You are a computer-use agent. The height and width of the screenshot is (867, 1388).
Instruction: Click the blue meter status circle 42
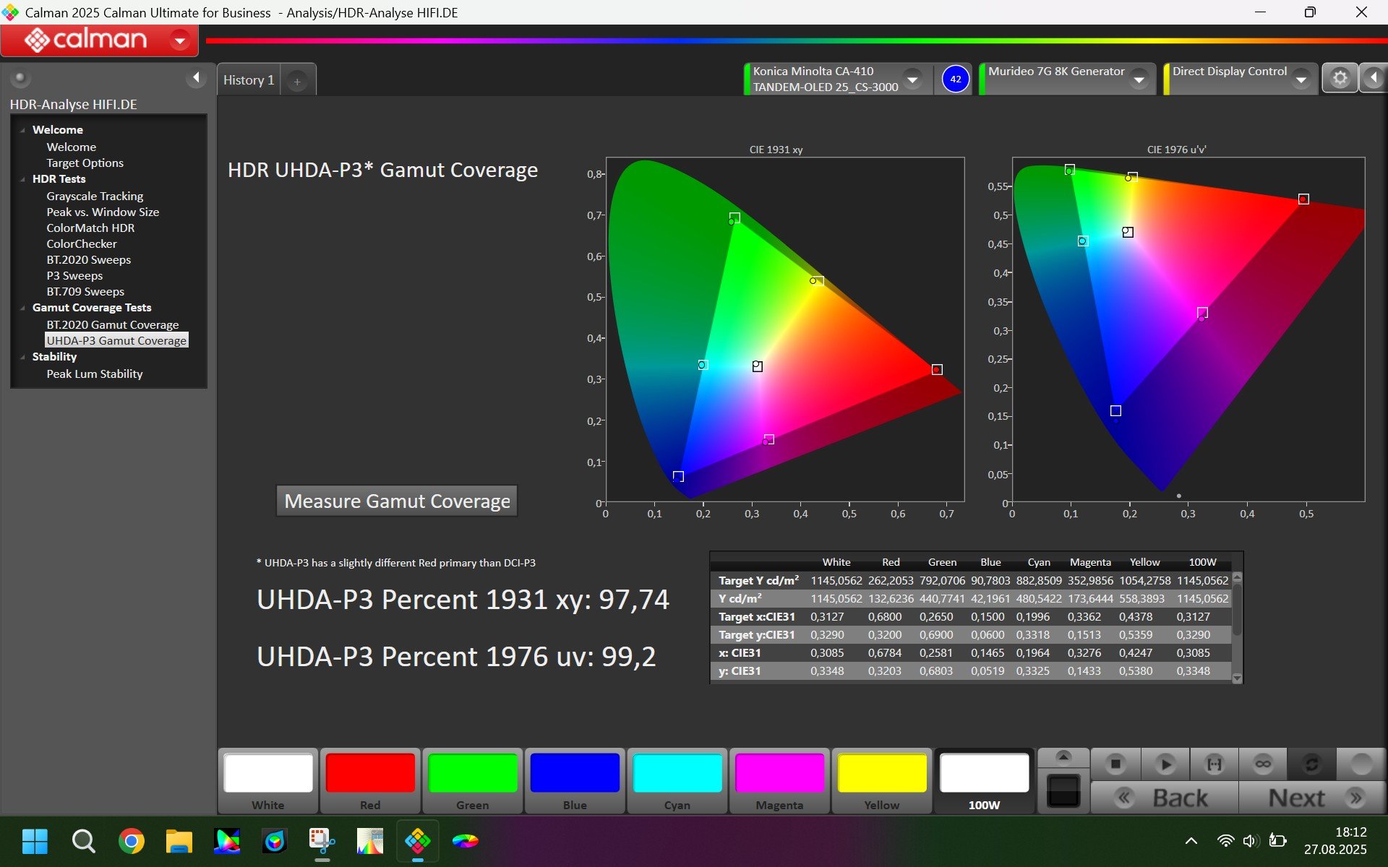[955, 79]
